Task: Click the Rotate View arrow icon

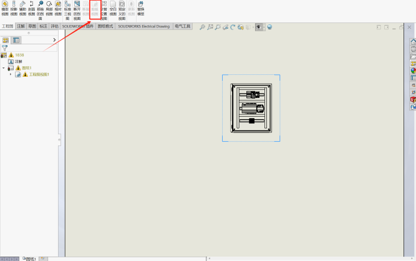Action: pyautogui.click(x=233, y=27)
